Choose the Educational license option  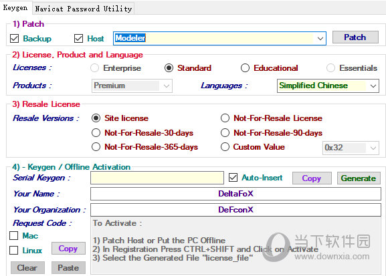[246, 68]
